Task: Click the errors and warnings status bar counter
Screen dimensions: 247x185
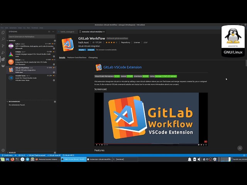Action: [x=22, y=155]
